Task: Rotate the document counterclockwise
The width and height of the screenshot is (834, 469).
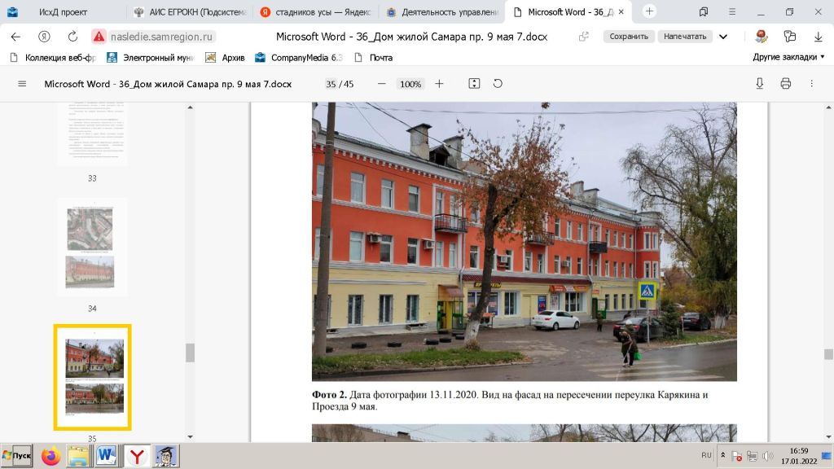Action: (498, 84)
